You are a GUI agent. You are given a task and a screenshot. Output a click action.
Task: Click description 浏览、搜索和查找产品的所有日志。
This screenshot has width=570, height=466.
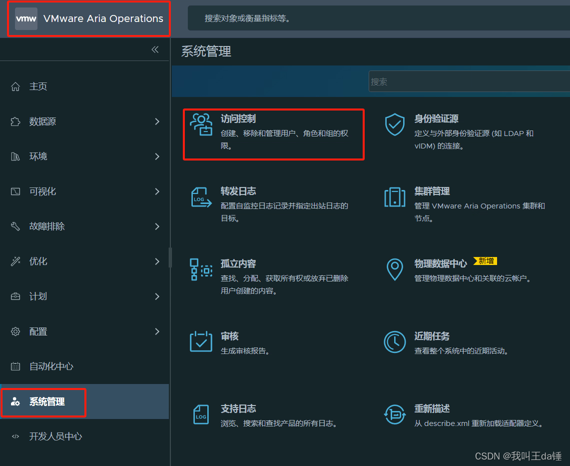tap(279, 423)
